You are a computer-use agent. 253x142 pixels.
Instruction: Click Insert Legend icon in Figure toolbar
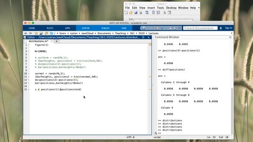(158, 13)
